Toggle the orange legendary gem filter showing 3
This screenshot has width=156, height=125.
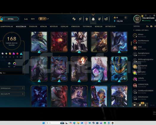[10, 54]
